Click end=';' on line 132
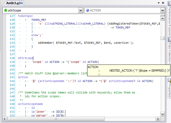This screenshot has height=123, width=171. tap(37, 35)
